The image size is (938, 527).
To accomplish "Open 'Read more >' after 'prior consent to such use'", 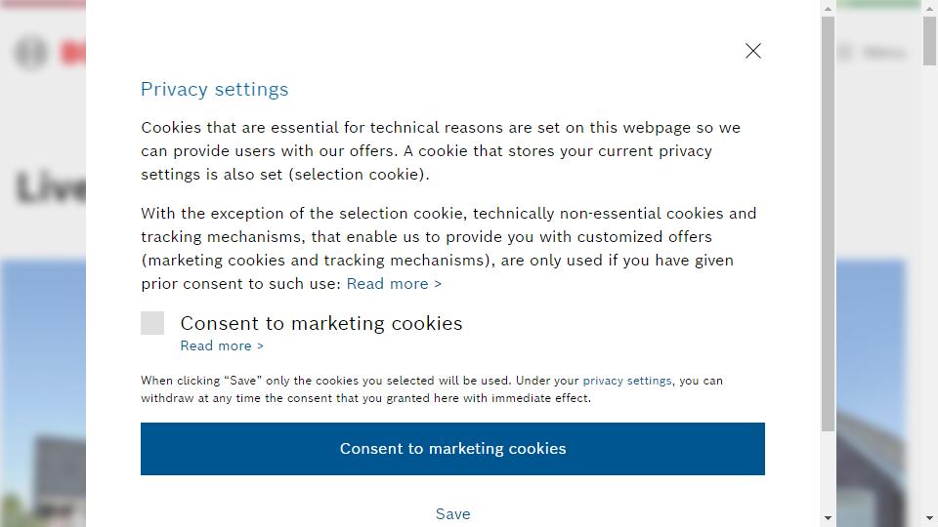I will click(x=394, y=284).
